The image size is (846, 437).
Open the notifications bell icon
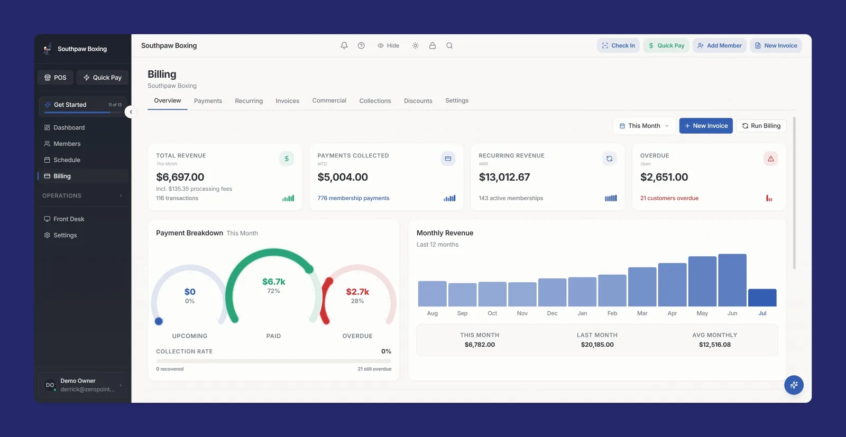pyautogui.click(x=344, y=45)
